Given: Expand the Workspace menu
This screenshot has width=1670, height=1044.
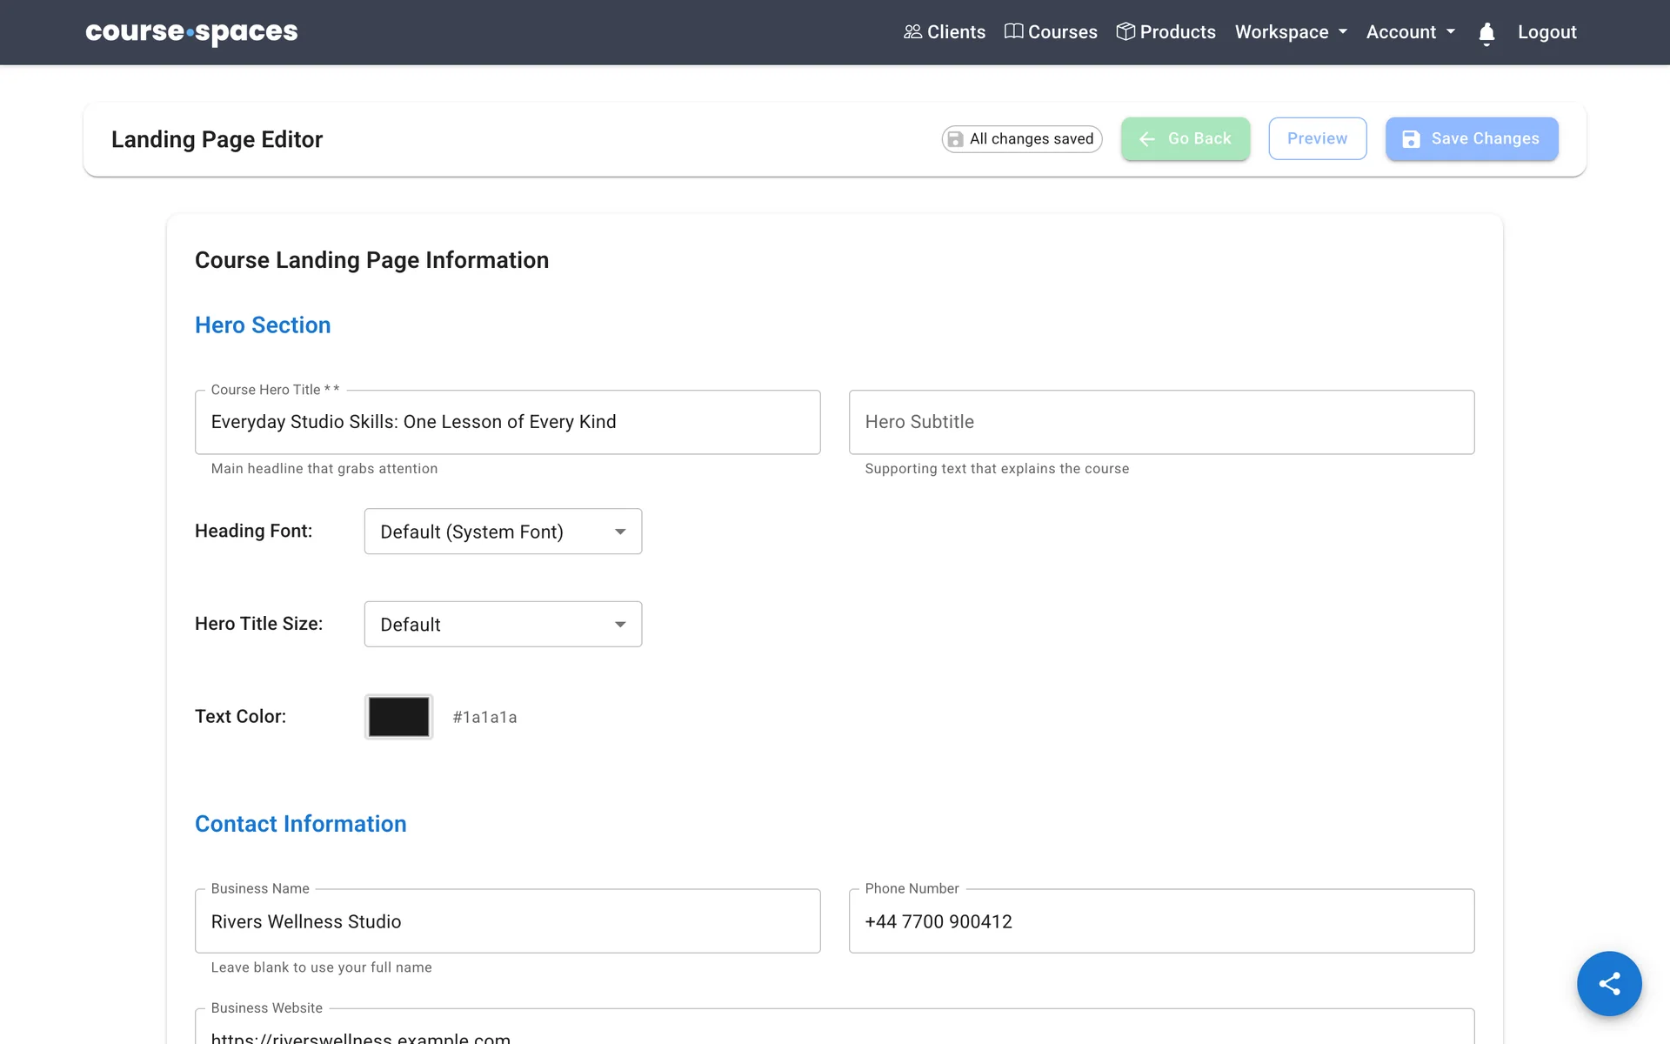Looking at the screenshot, I should 1291,32.
